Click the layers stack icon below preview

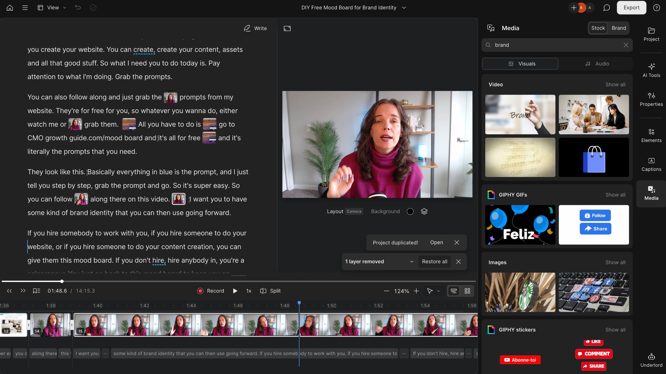[424, 211]
